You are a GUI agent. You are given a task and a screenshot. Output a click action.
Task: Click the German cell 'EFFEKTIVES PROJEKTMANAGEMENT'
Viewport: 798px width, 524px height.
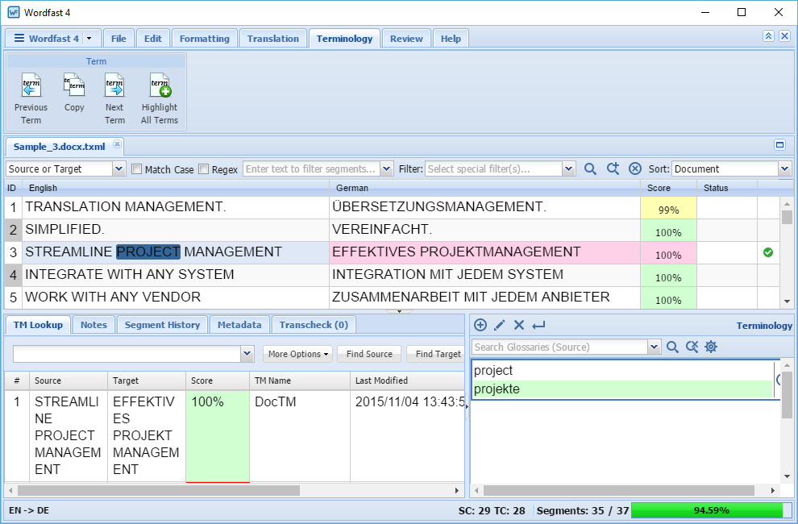484,252
